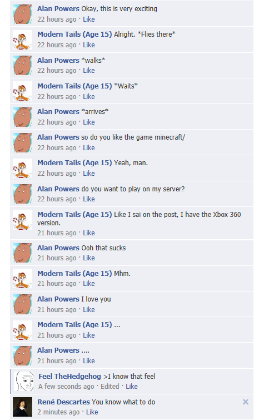Like the '>I know that feel' comment
254x420 pixels.
tap(131, 386)
